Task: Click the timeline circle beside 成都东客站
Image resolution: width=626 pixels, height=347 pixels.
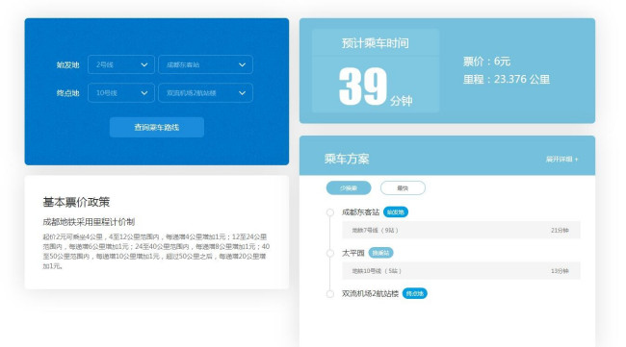Action: (x=329, y=212)
